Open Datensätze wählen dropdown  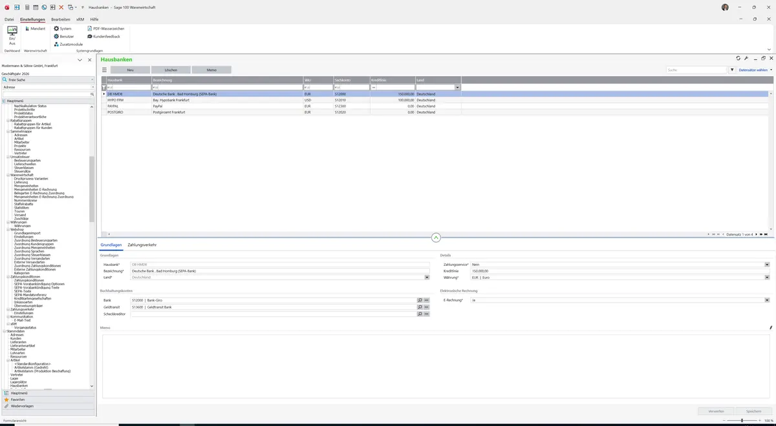click(755, 70)
